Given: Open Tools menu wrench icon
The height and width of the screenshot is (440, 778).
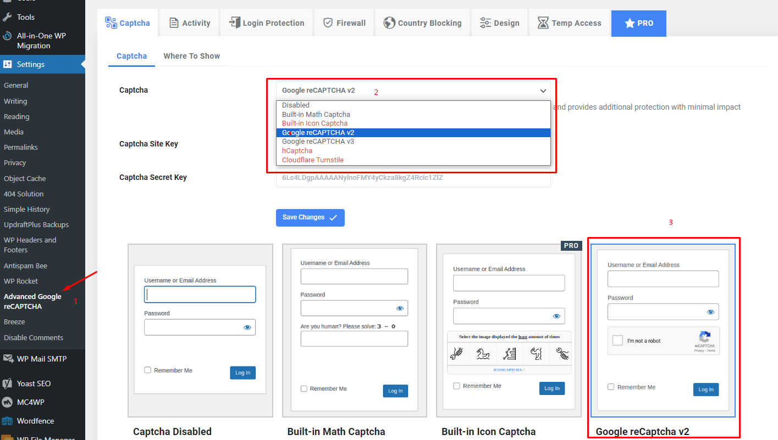Looking at the screenshot, I should (x=7, y=17).
